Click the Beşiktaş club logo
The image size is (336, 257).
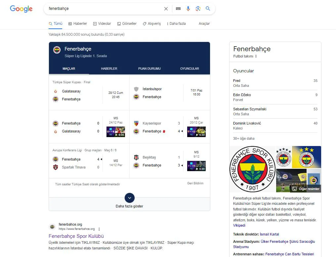click(136, 157)
